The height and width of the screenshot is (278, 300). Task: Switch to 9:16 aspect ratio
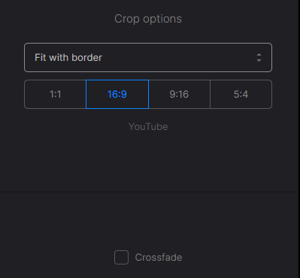pyautogui.click(x=179, y=95)
